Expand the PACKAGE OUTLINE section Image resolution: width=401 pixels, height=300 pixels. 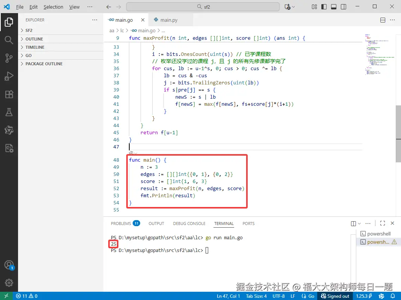click(44, 64)
